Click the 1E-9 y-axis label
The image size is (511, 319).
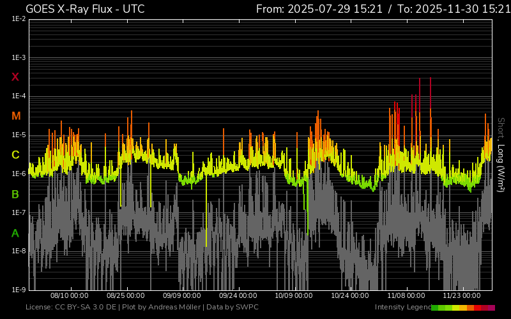[x=19, y=290]
